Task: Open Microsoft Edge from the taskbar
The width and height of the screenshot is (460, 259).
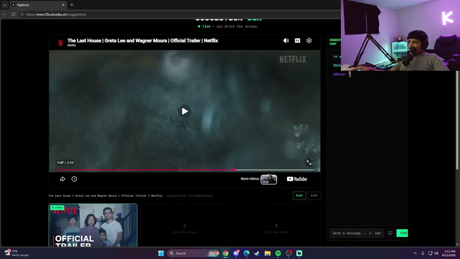Action: tap(247, 253)
